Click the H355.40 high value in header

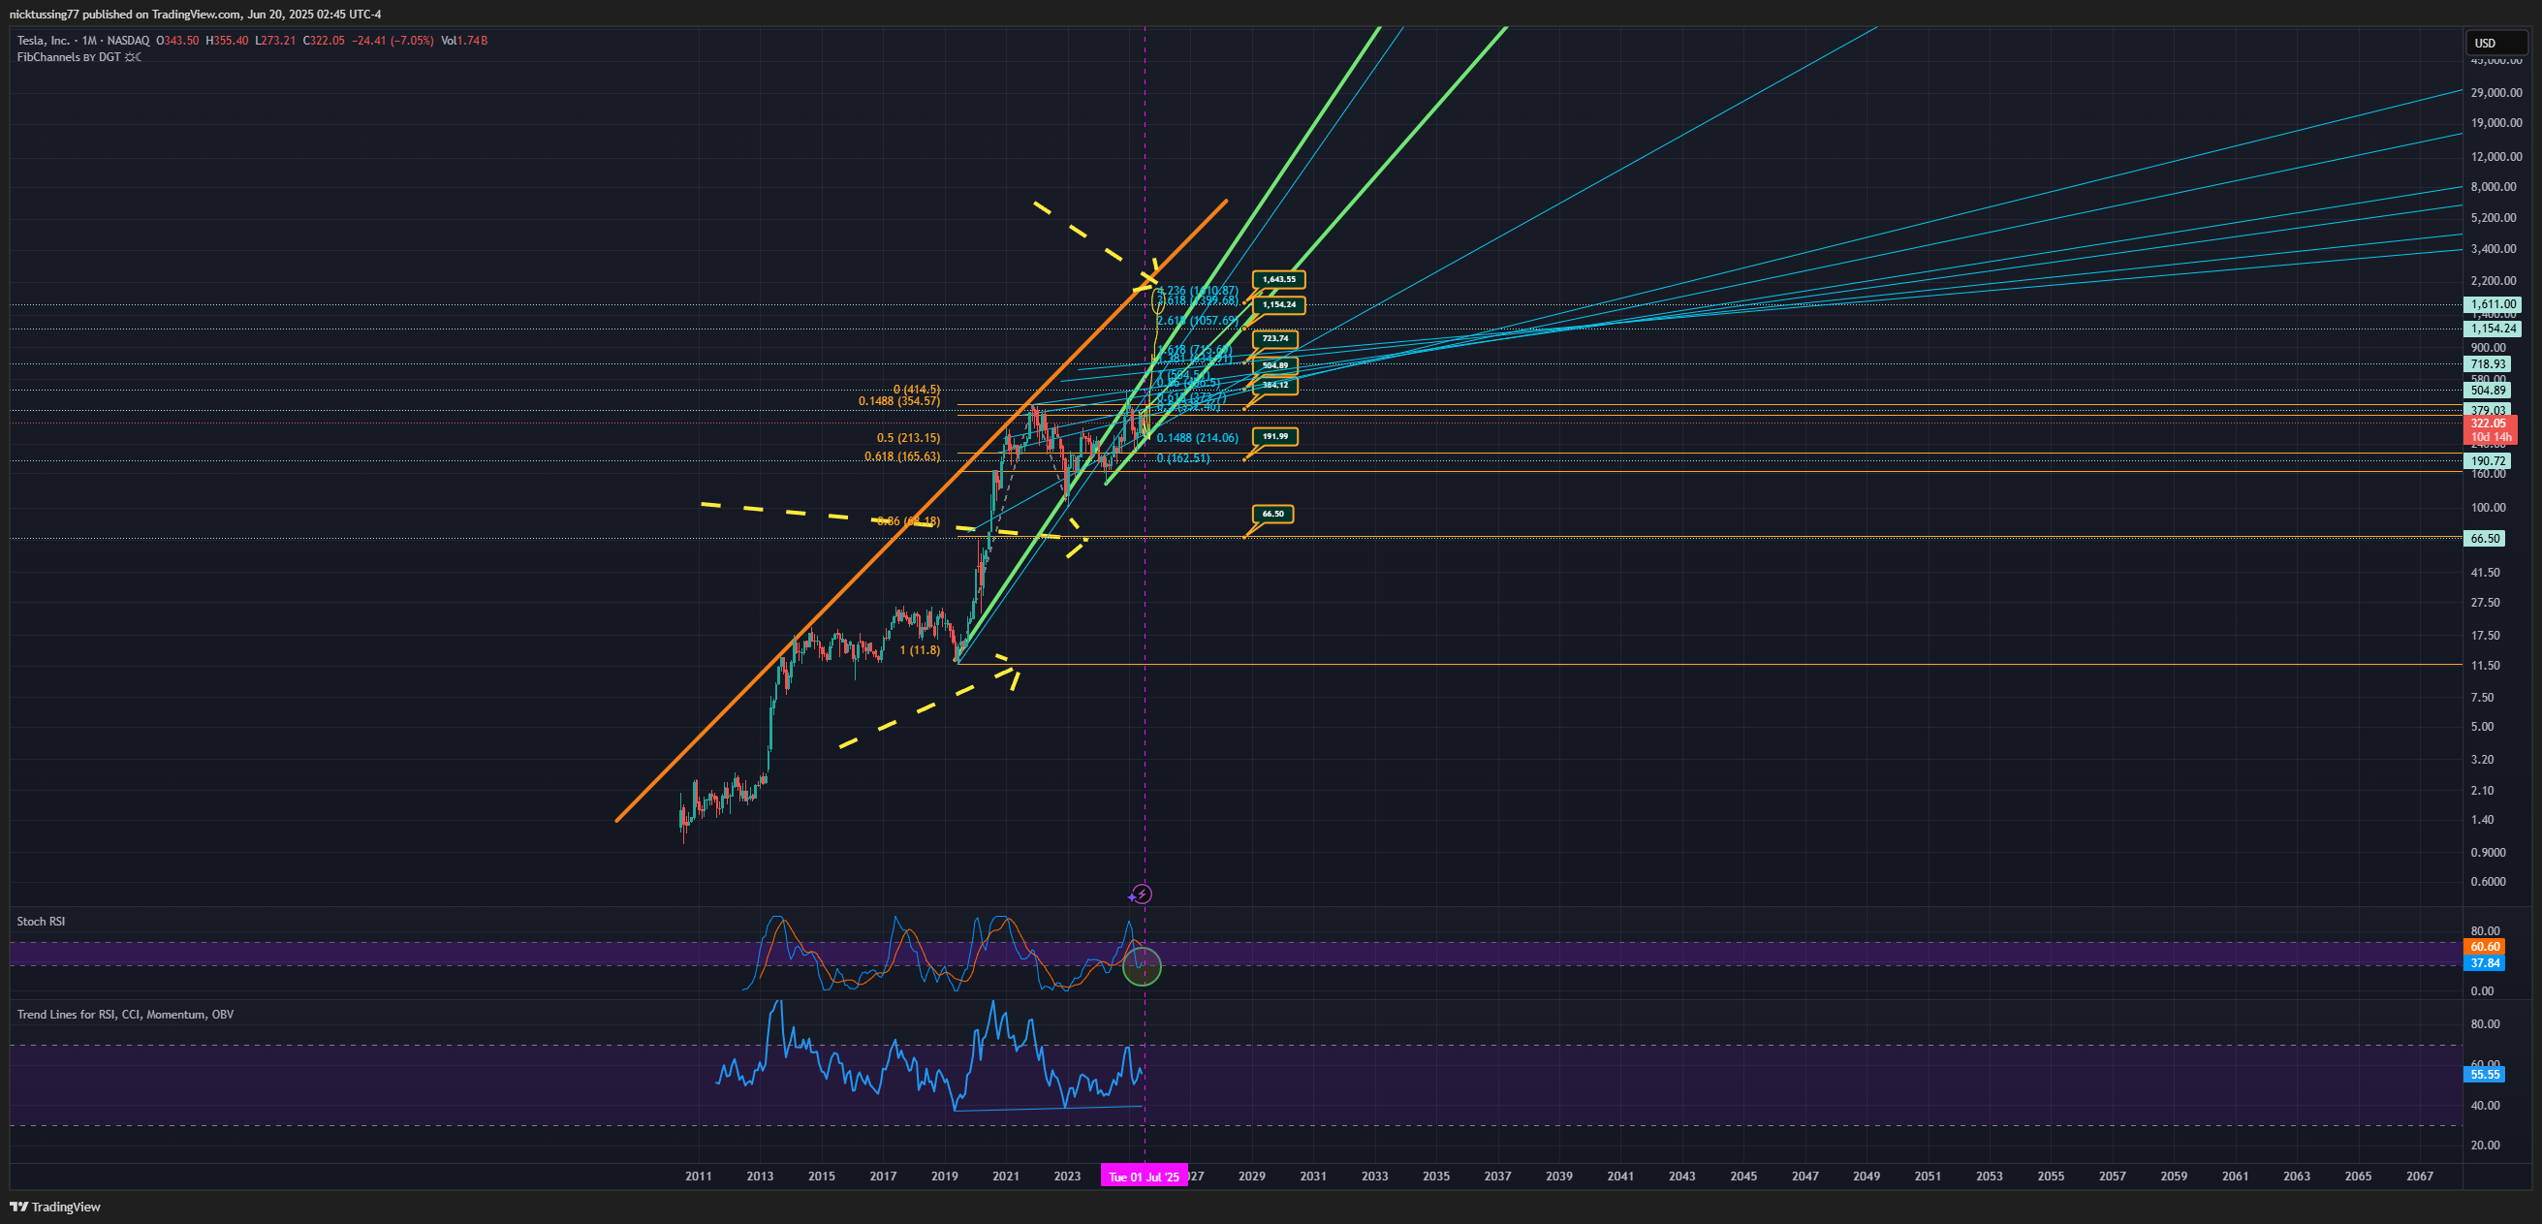click(227, 41)
